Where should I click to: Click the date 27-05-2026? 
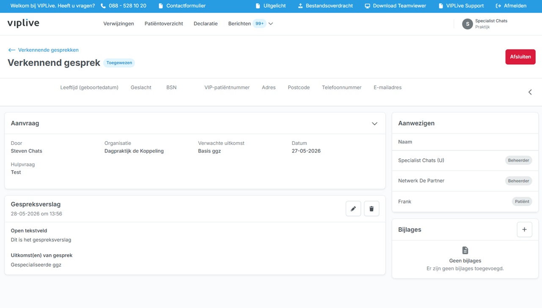pos(306,151)
